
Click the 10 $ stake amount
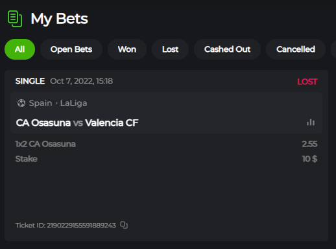pos(309,159)
